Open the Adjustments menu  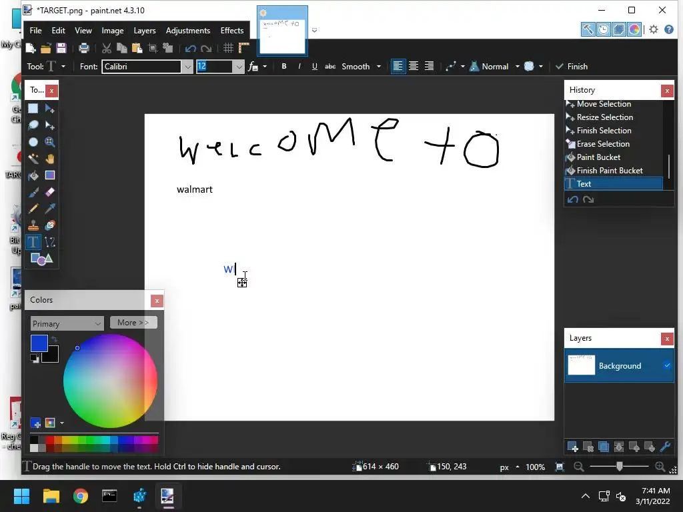click(187, 31)
